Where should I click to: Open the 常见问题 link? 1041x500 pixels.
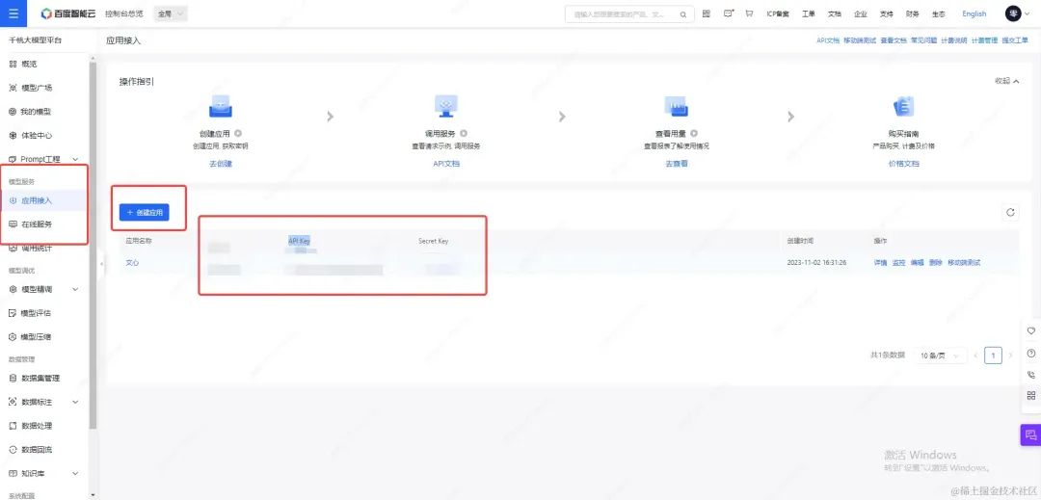(x=923, y=40)
